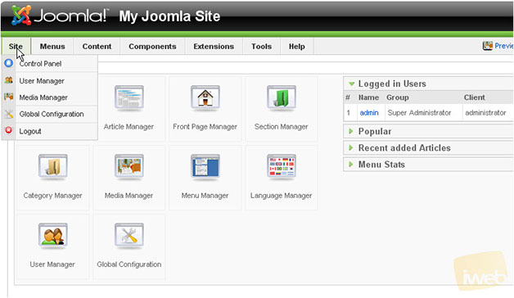Open the Article Manager icon
Screen dimensions: 514x298
click(128, 97)
